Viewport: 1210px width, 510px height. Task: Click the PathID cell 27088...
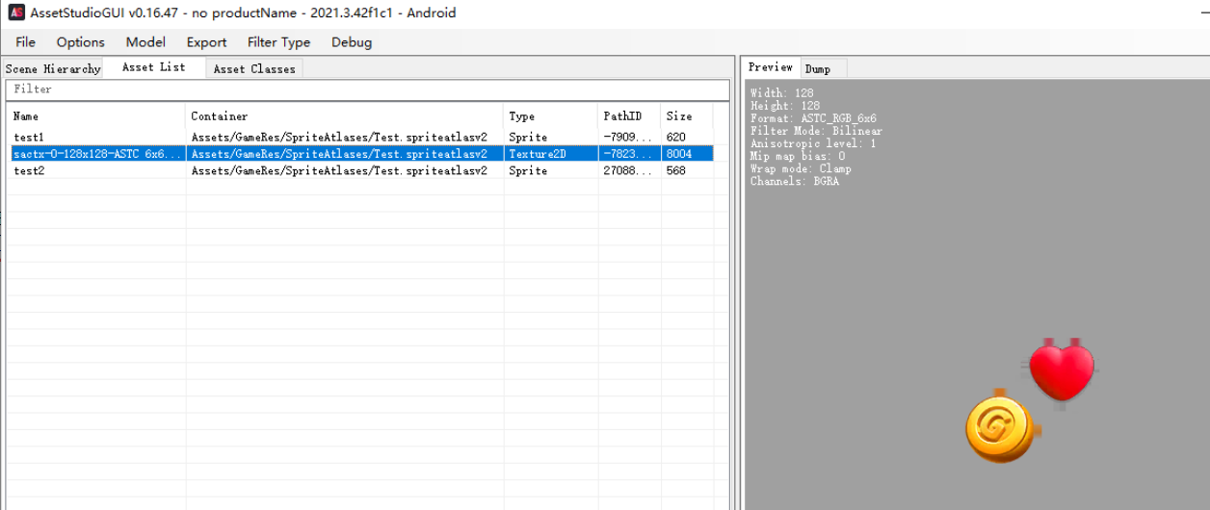(628, 170)
